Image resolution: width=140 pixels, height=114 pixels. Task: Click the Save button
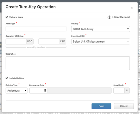pos(101,106)
